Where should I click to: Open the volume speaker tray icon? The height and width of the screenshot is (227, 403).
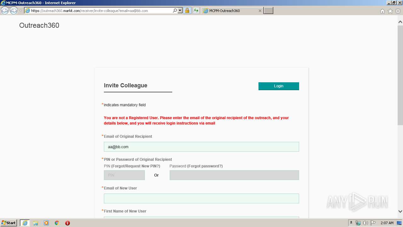click(366, 223)
